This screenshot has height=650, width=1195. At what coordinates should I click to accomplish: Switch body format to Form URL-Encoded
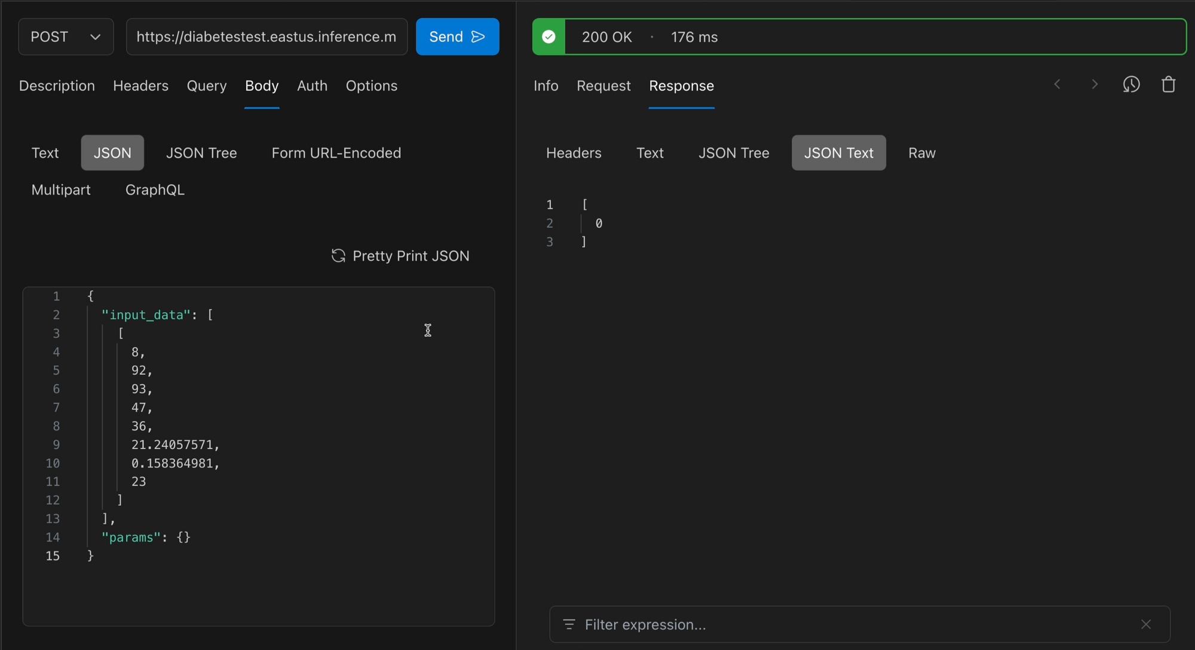(336, 153)
